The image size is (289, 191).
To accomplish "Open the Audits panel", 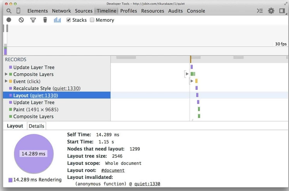I will [176, 11].
